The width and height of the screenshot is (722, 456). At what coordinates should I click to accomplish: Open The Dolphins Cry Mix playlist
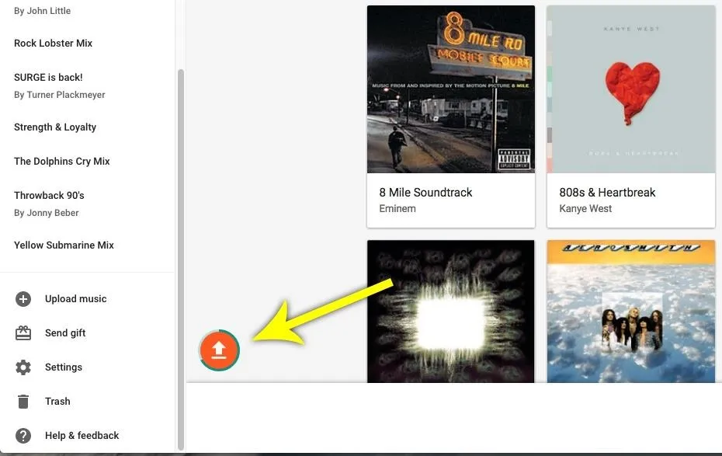click(61, 162)
